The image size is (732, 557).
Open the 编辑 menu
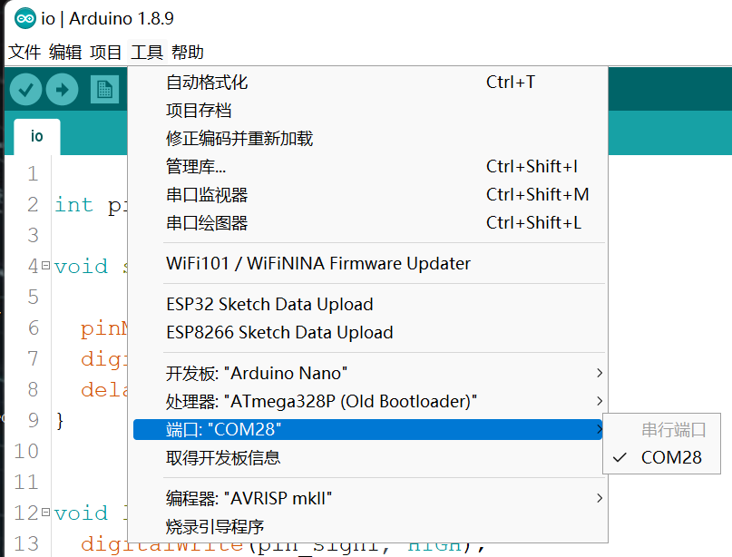click(65, 53)
